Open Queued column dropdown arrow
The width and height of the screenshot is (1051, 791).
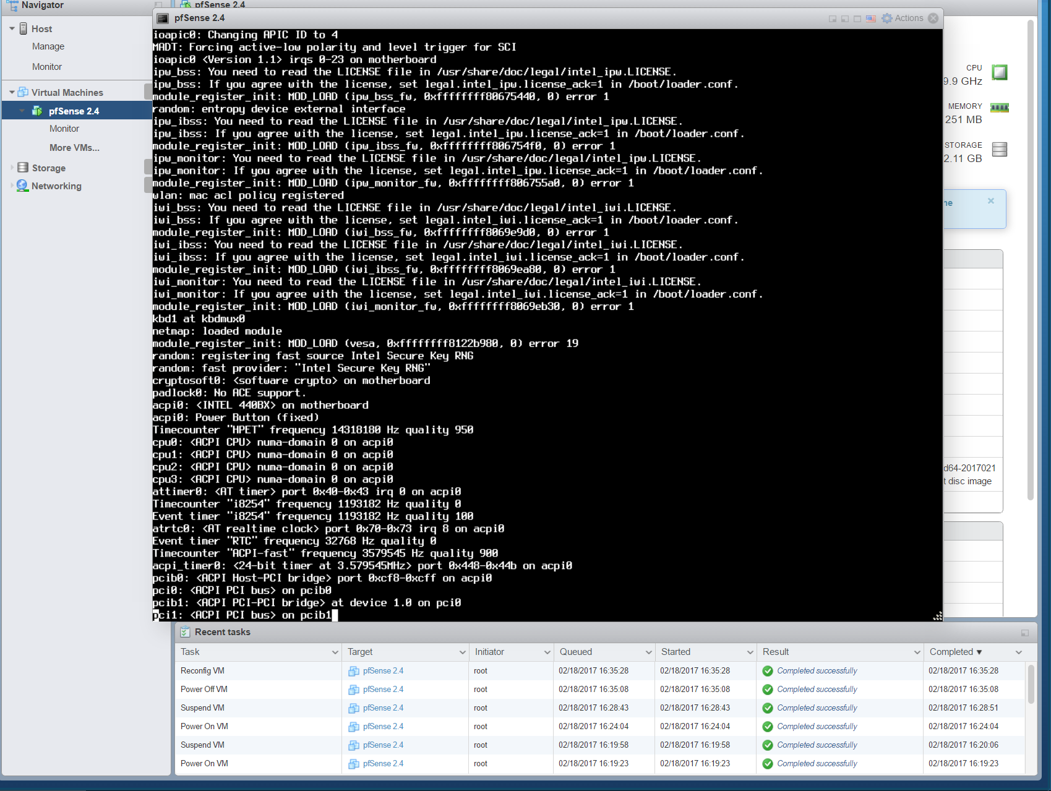[649, 652]
